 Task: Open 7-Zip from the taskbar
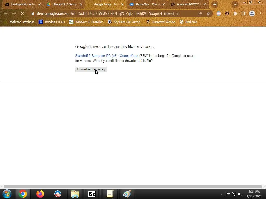coord(92,194)
